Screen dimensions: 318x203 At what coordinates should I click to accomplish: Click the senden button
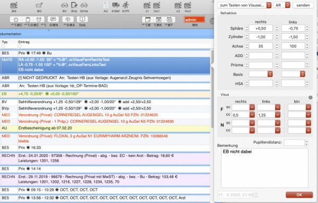click(x=303, y=5)
